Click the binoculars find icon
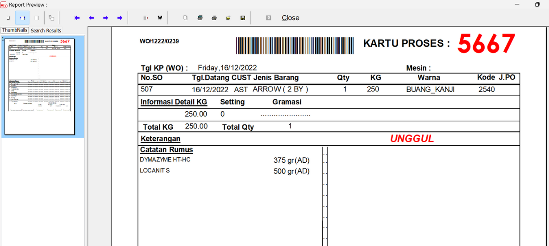This screenshot has height=246, width=549. tap(159, 18)
